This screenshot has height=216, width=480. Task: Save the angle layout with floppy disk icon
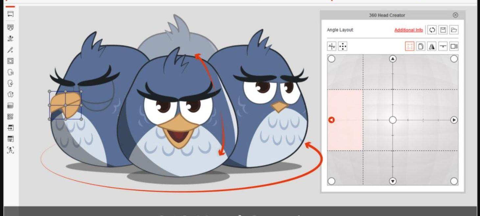[443, 30]
